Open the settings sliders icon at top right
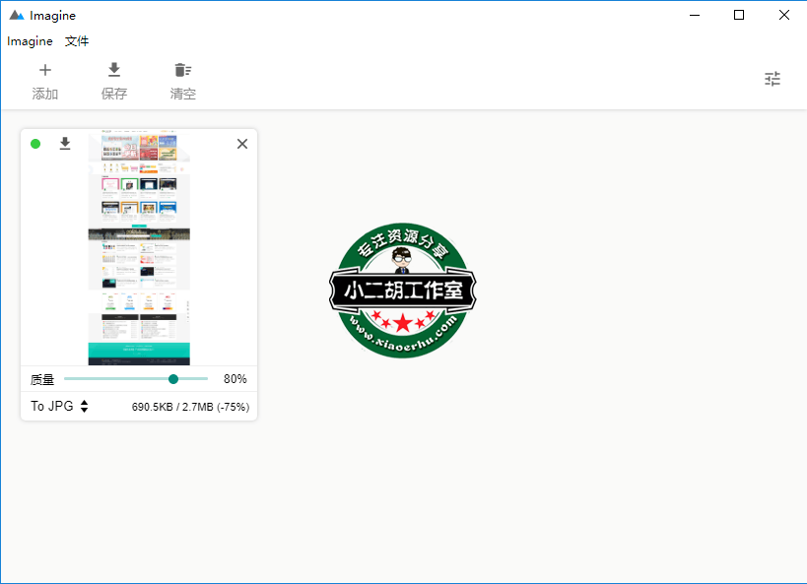This screenshot has width=807, height=584. coord(773,80)
